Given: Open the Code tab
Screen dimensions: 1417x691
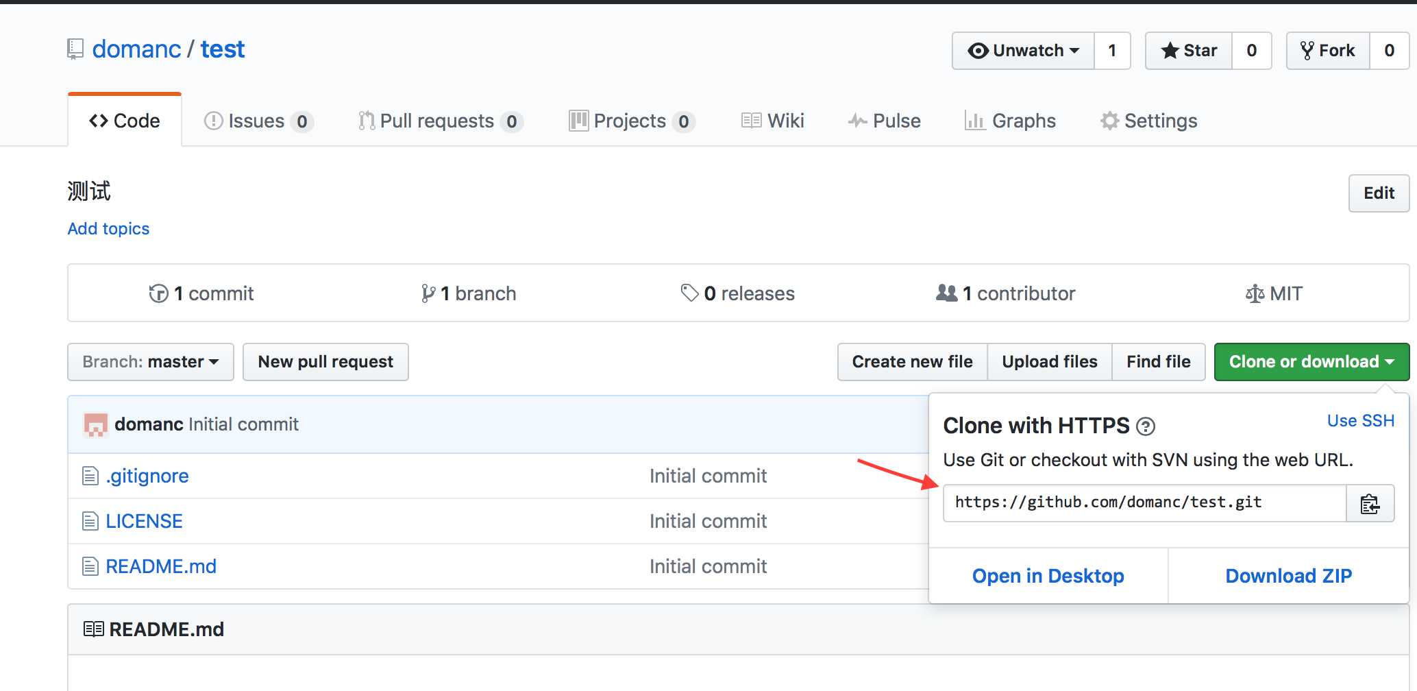Looking at the screenshot, I should coord(125,121).
